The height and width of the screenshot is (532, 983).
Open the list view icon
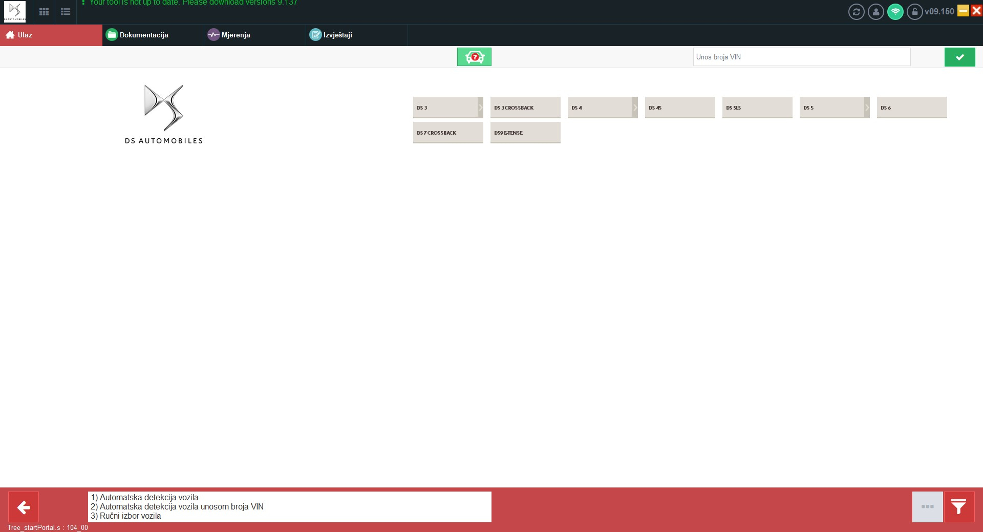coord(66,12)
